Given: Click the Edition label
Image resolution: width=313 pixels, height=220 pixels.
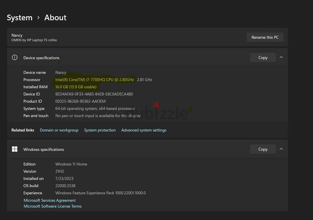Looking at the screenshot, I should click(29, 164).
